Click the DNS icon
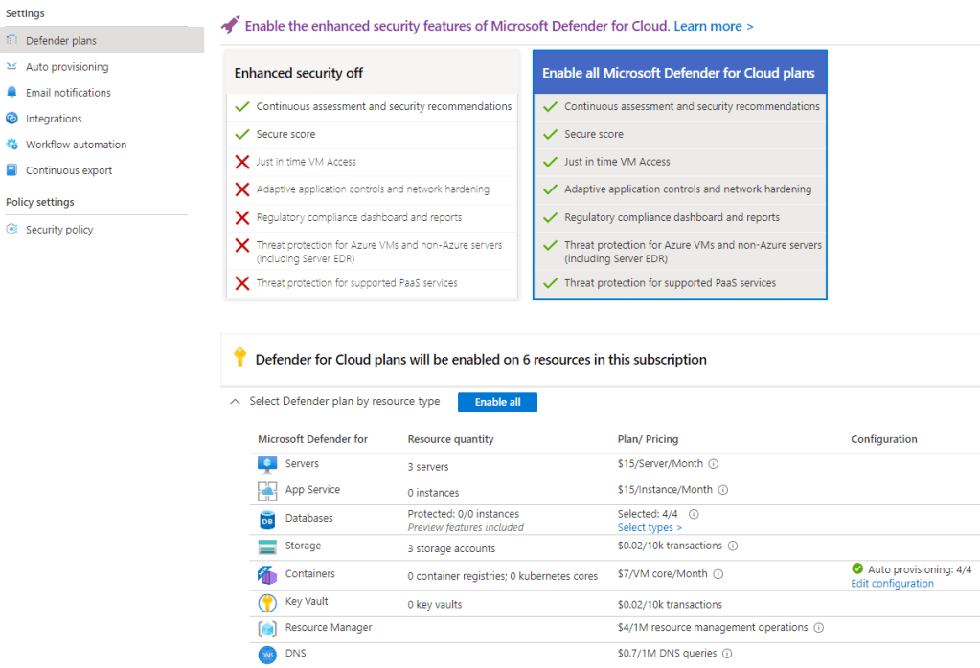 pos(267,655)
